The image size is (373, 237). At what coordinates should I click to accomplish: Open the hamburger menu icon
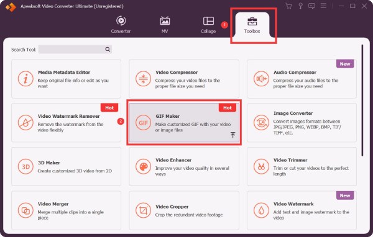coord(323,6)
